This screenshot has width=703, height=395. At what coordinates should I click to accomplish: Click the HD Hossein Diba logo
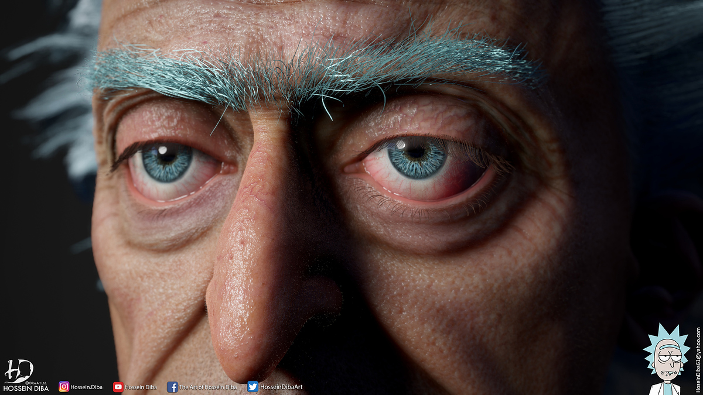click(26, 376)
